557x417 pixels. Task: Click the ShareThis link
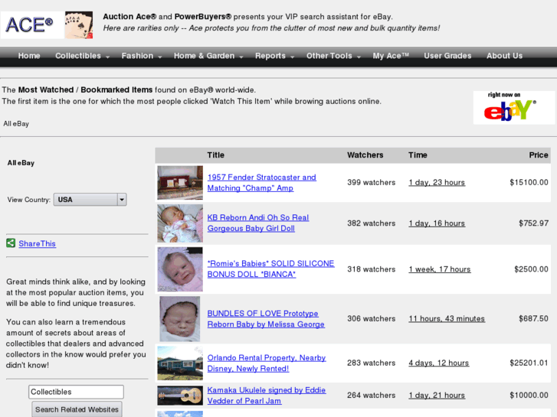coord(38,243)
